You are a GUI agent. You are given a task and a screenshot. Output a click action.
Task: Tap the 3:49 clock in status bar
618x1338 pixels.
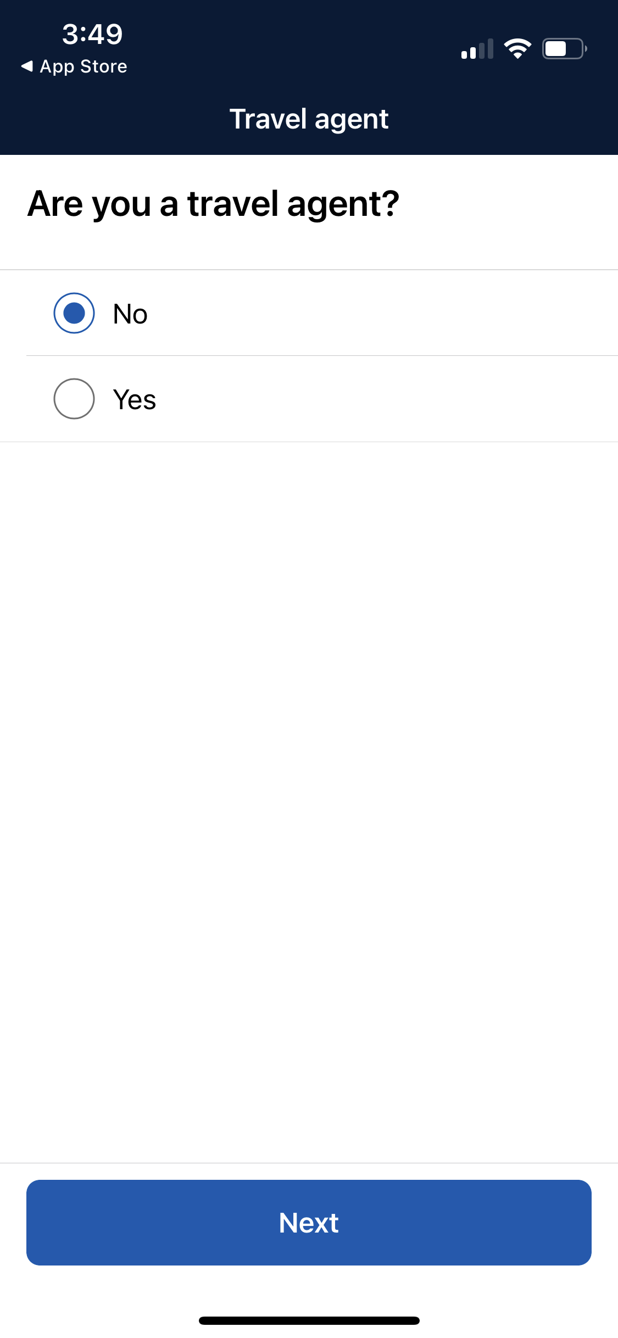[x=92, y=34]
